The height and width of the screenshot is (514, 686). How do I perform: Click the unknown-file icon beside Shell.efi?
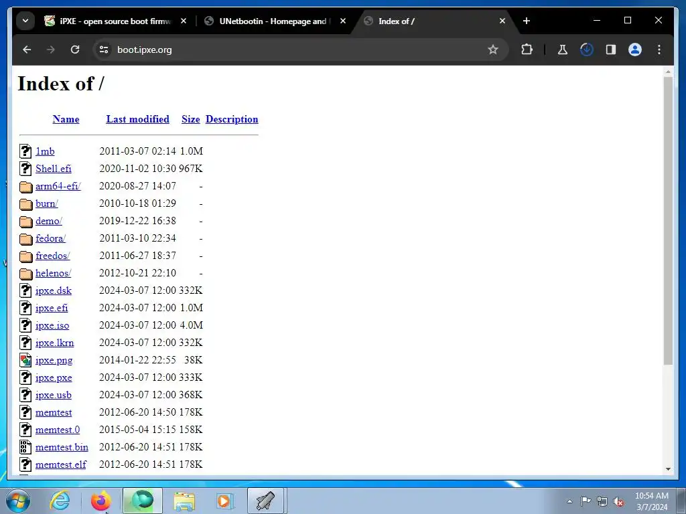(x=26, y=168)
